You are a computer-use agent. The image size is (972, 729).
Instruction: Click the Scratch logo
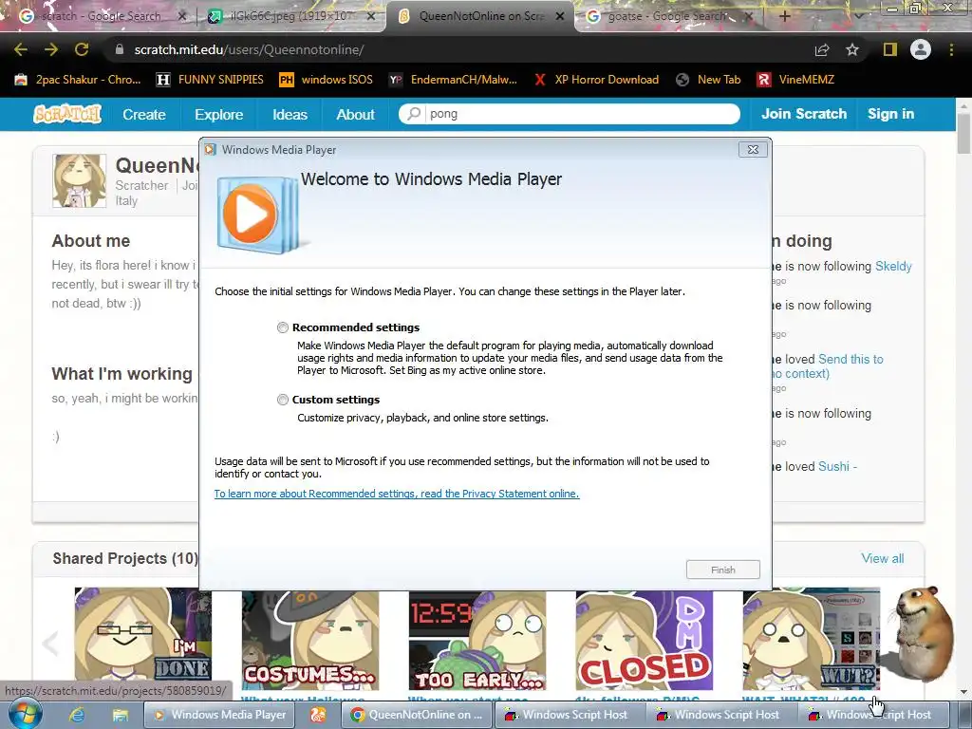67,114
